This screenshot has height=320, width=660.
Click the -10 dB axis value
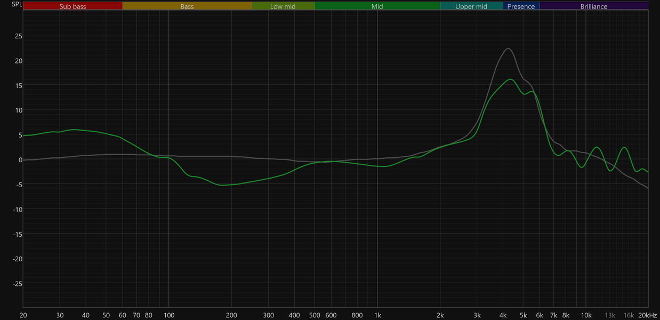tap(17, 209)
